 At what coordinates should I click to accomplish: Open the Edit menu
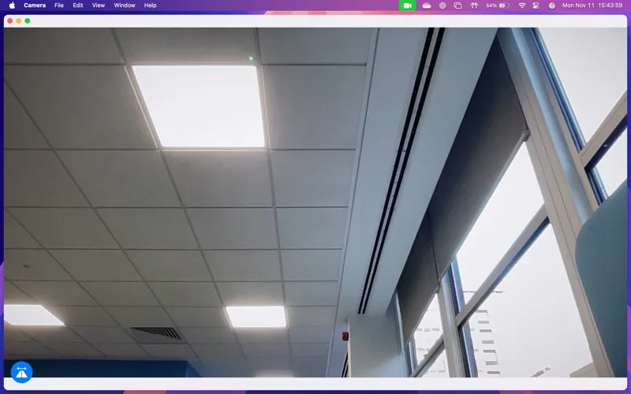pyautogui.click(x=78, y=6)
